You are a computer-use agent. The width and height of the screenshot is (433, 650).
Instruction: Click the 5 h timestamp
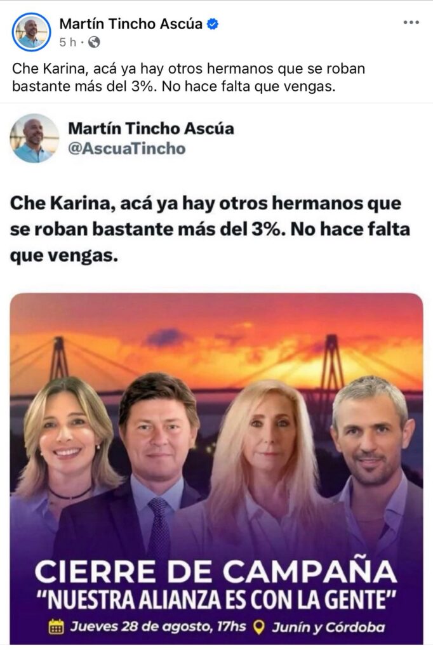[x=67, y=43]
